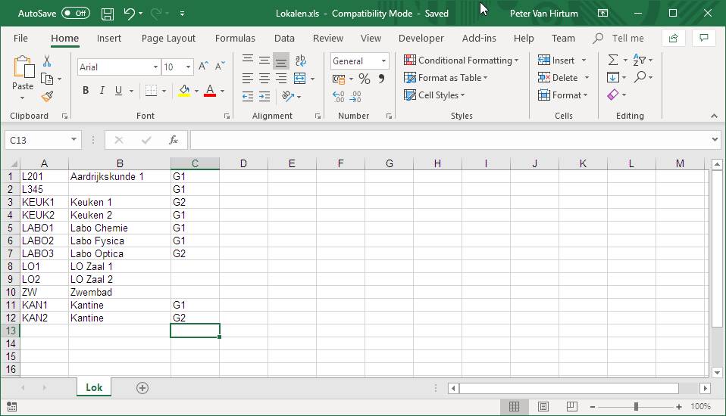Expand the Name Box dropdown arrow
The image size is (726, 416).
pos(74,140)
